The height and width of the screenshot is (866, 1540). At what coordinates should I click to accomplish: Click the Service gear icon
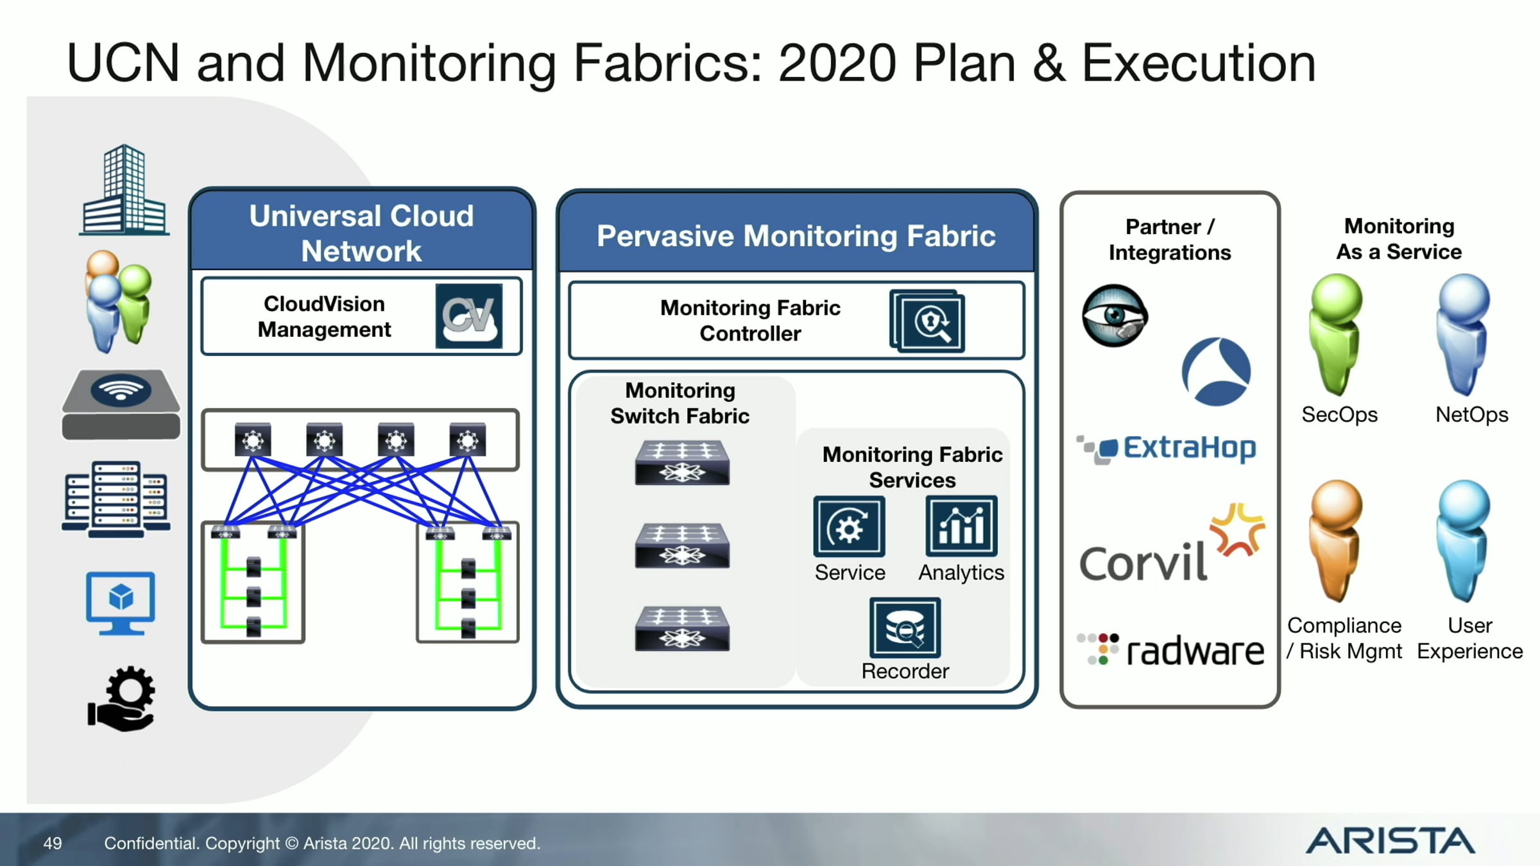[x=849, y=526]
